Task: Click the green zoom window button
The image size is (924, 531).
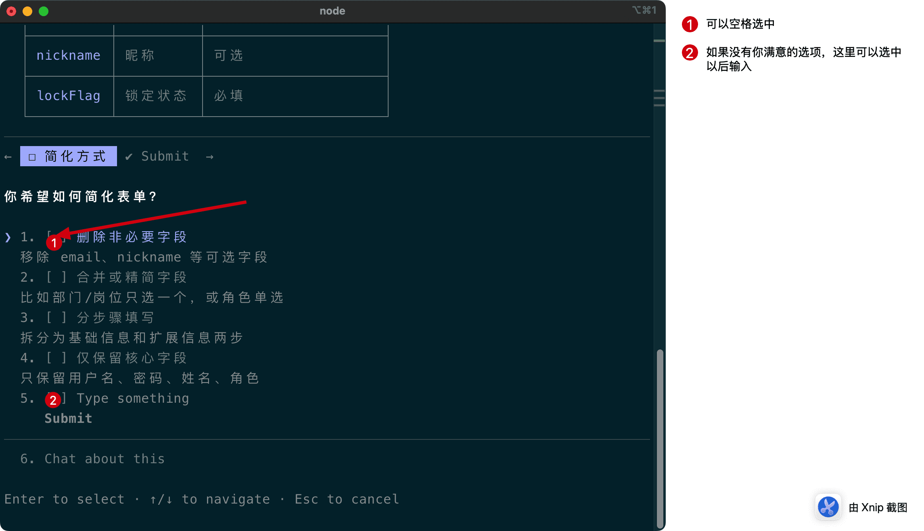Action: pos(44,11)
